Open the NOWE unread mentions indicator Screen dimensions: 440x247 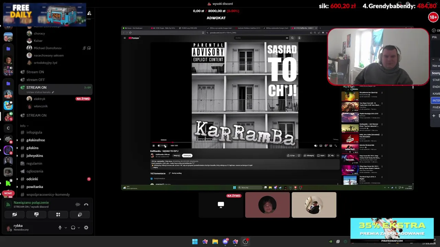(x=8, y=193)
